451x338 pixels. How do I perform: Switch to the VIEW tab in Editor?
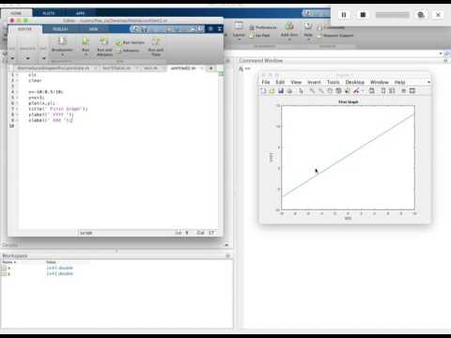(x=93, y=29)
